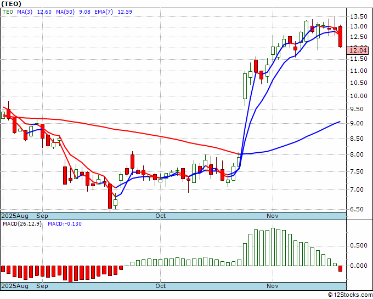
Task: Click the 0.500 MACD axis label
Action: (359, 245)
